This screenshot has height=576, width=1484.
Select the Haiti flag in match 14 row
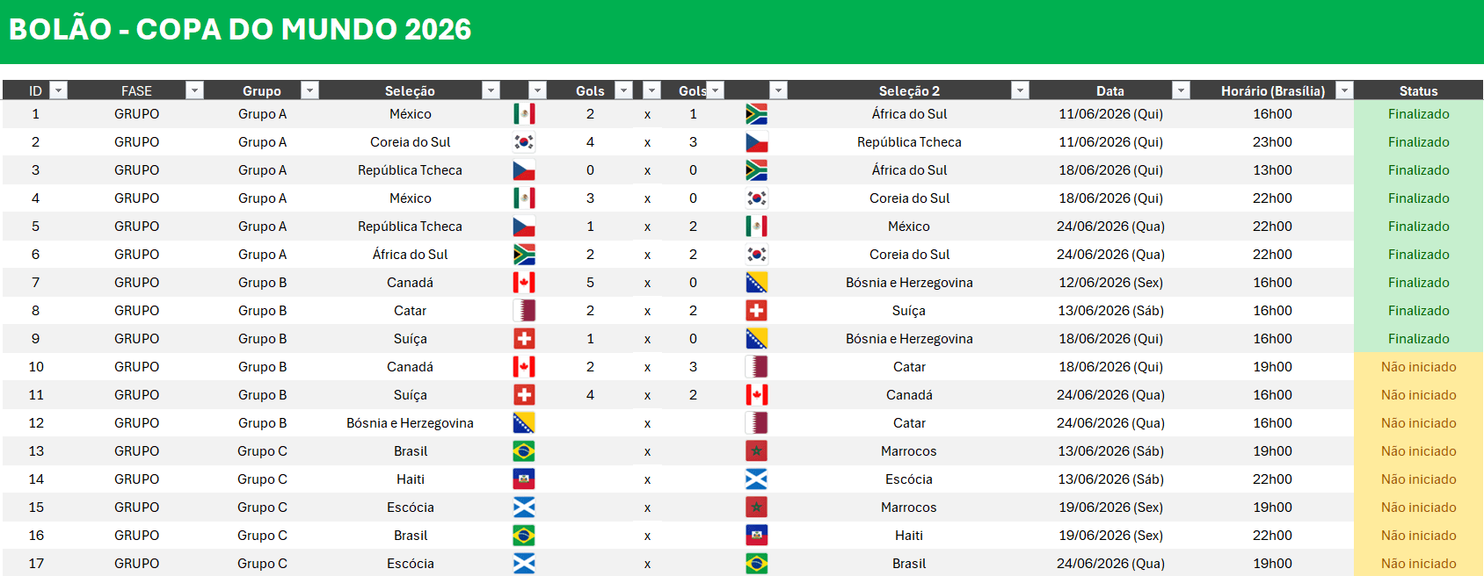pyautogui.click(x=524, y=479)
